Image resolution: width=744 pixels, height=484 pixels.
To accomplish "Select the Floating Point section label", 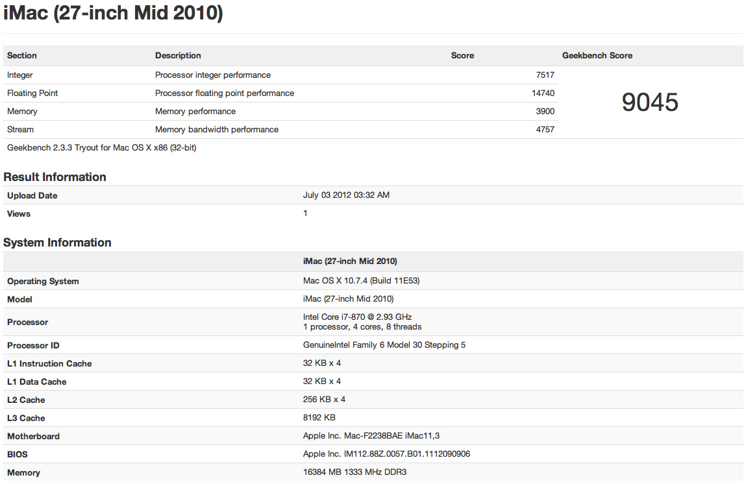I will pyautogui.click(x=32, y=93).
